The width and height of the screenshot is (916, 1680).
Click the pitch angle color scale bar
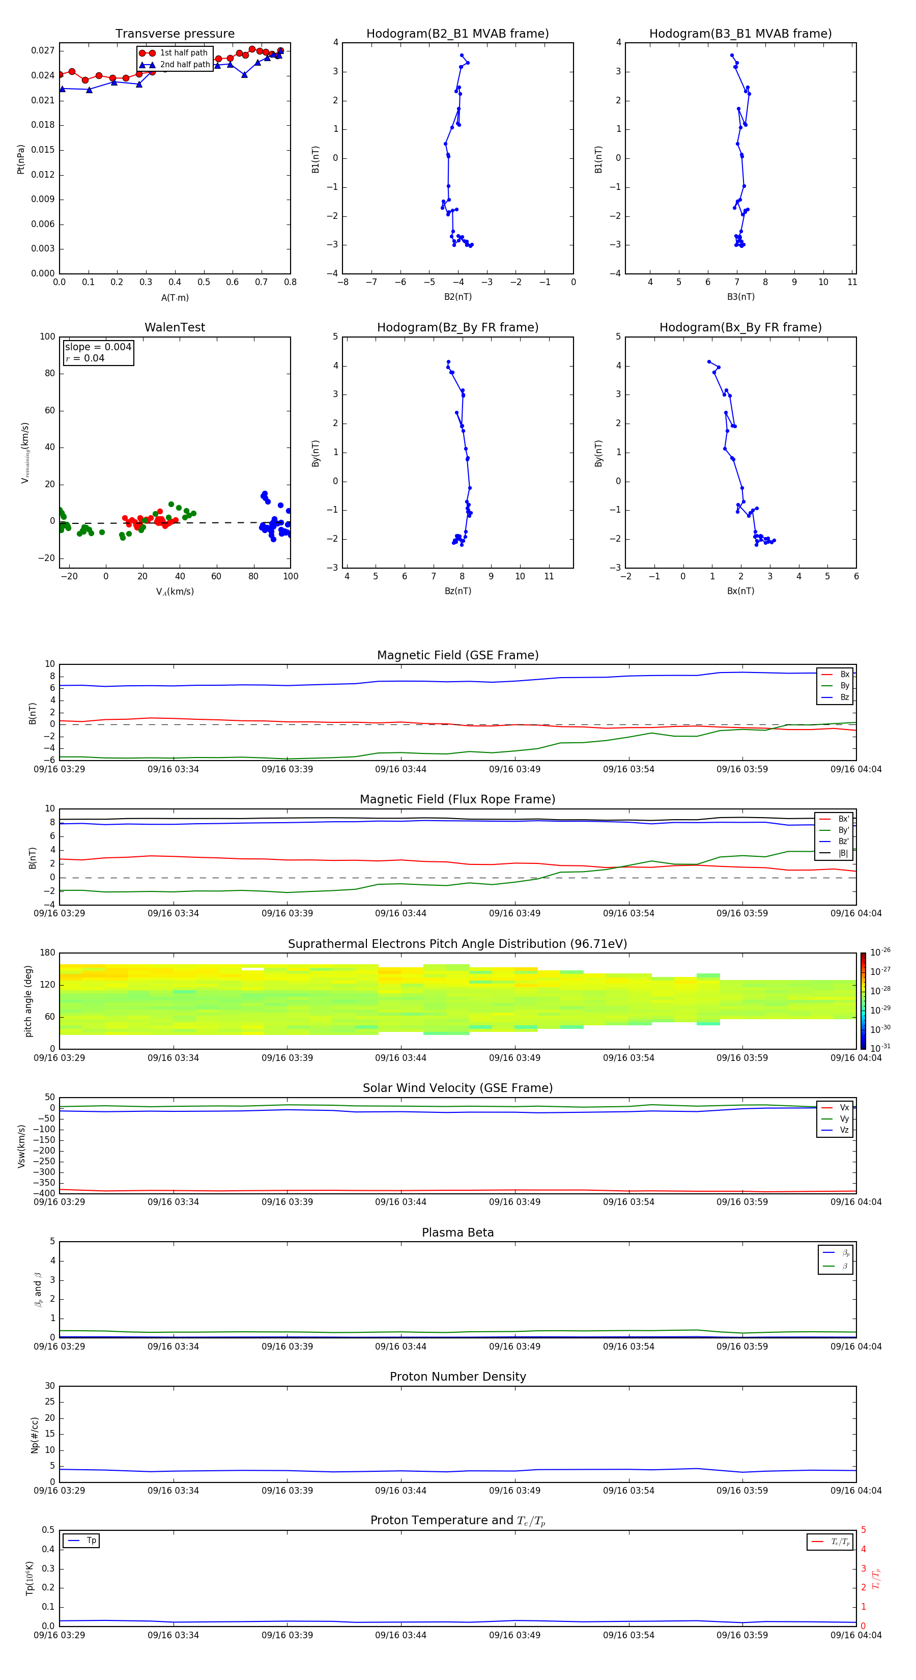[863, 1001]
